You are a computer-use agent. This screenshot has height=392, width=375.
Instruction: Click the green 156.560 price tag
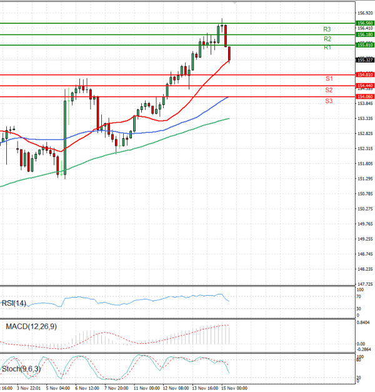point(364,23)
